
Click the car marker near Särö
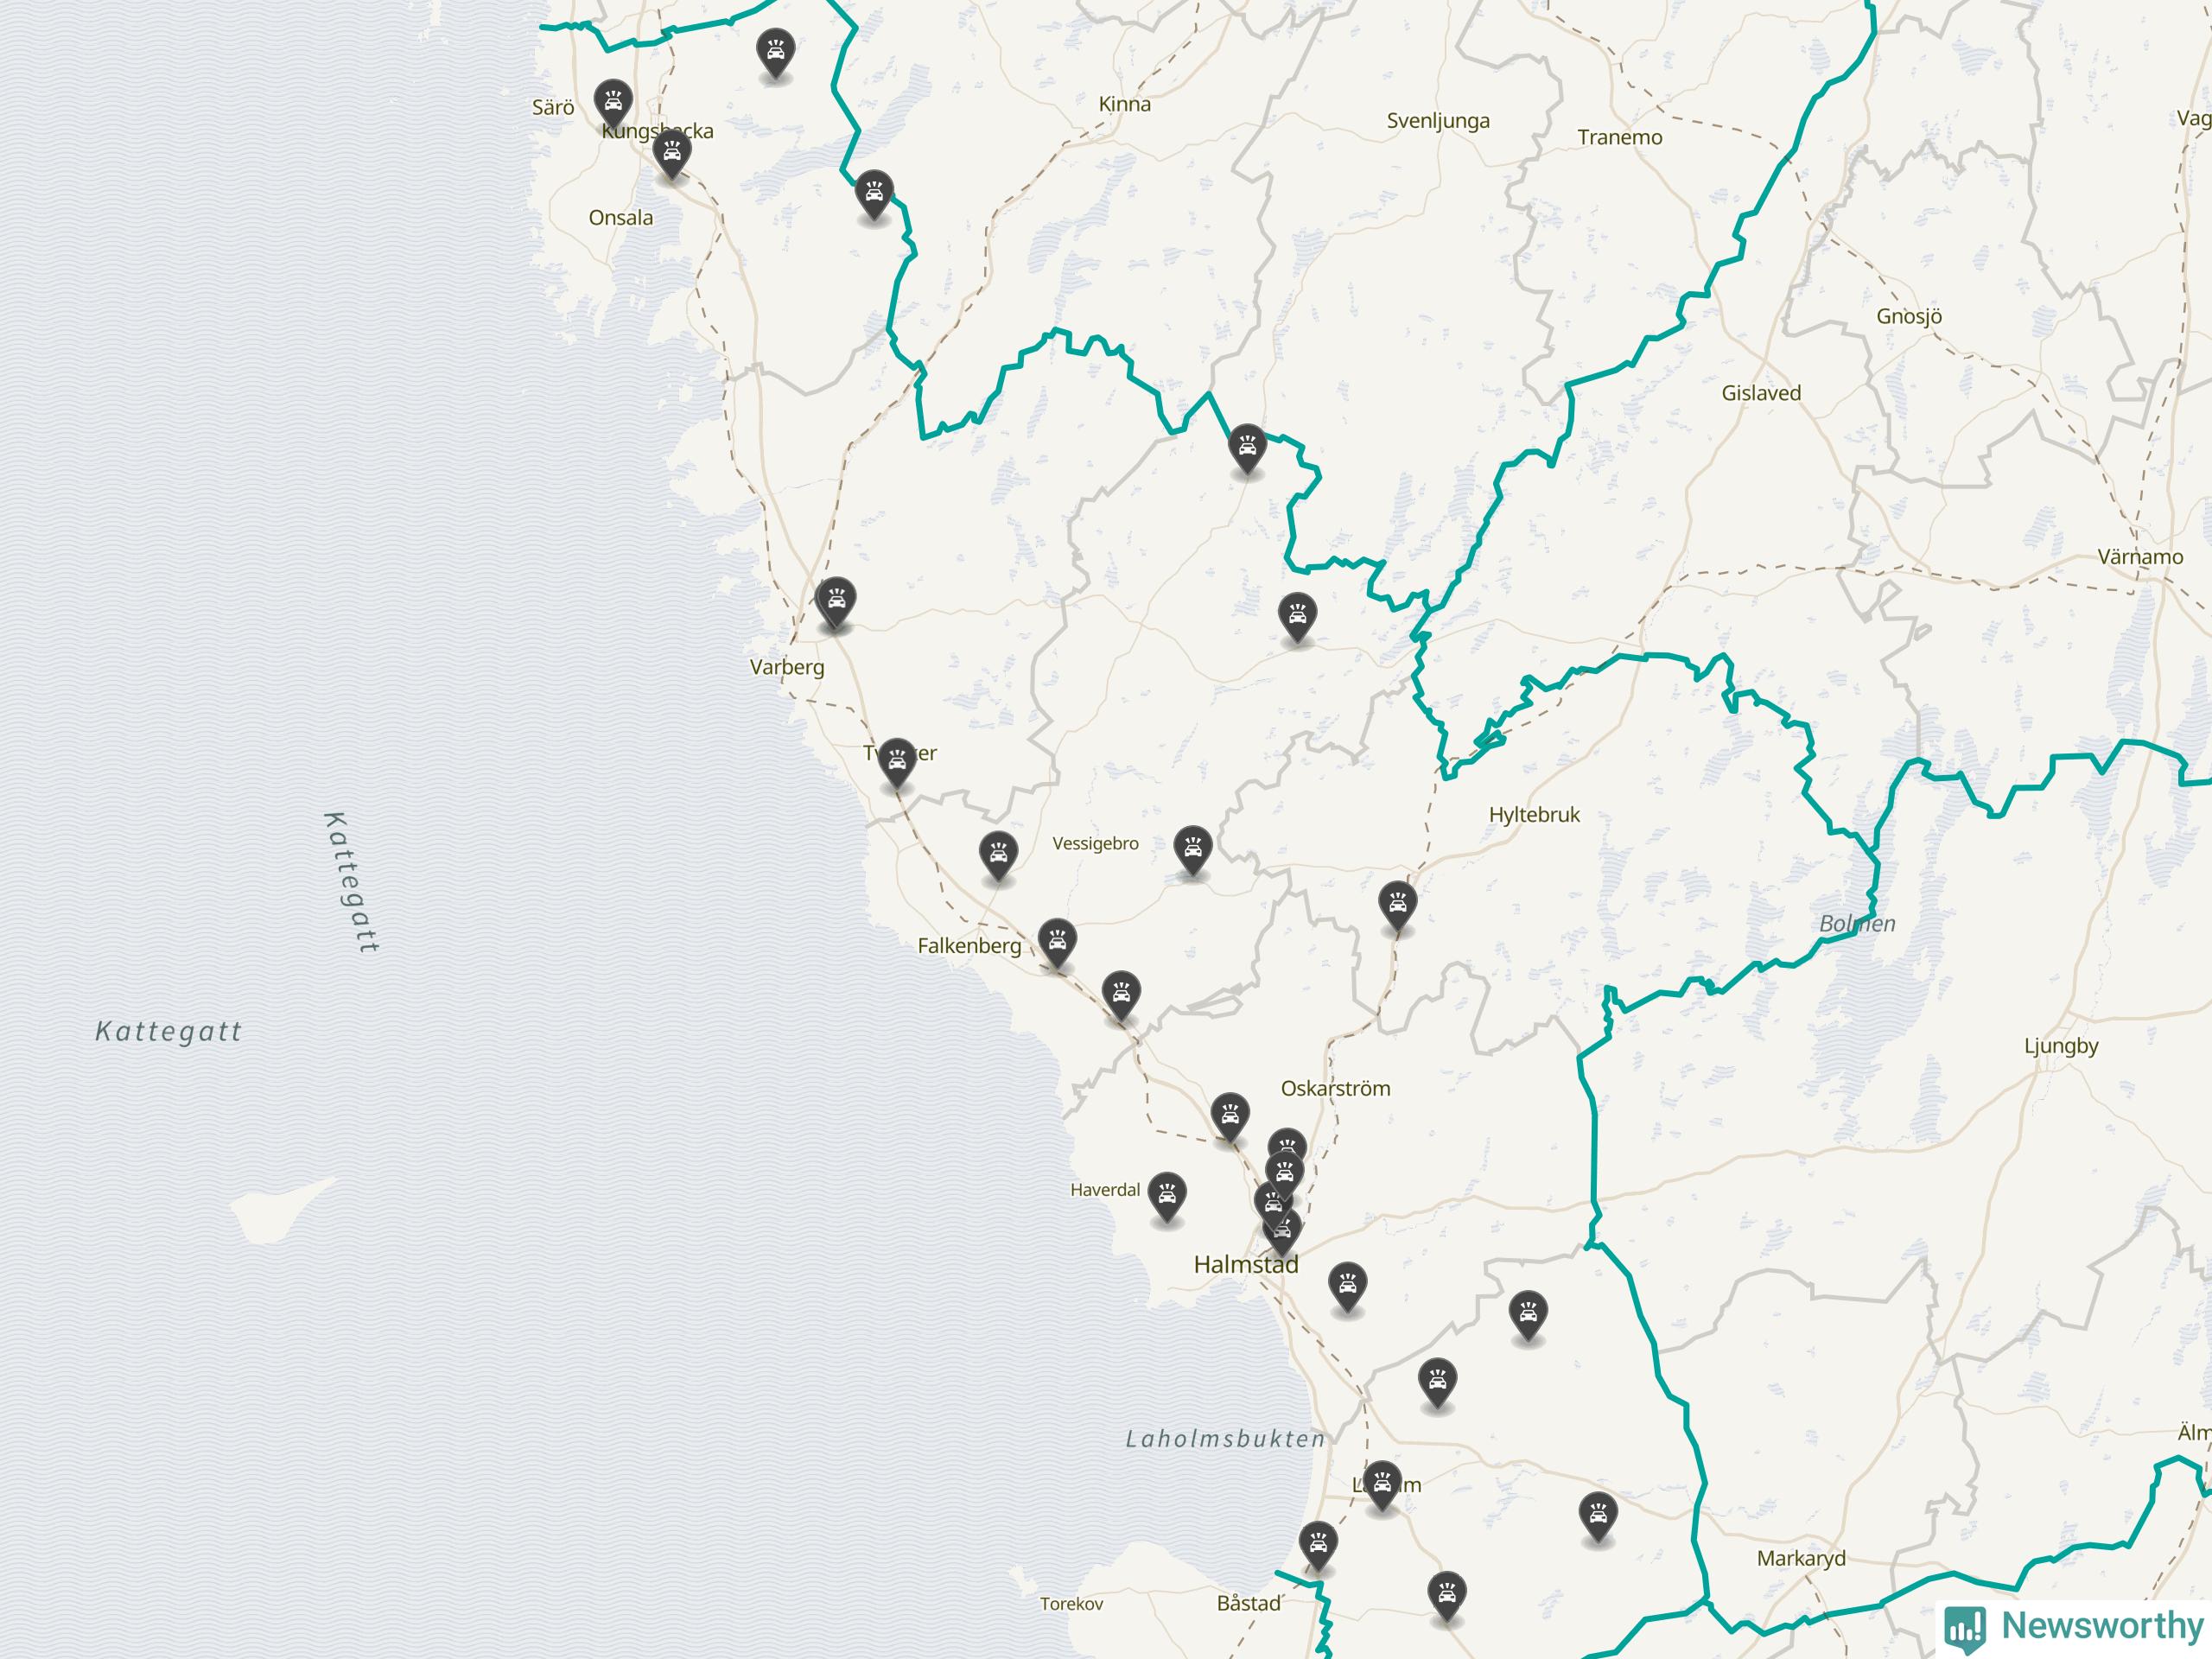(612, 101)
